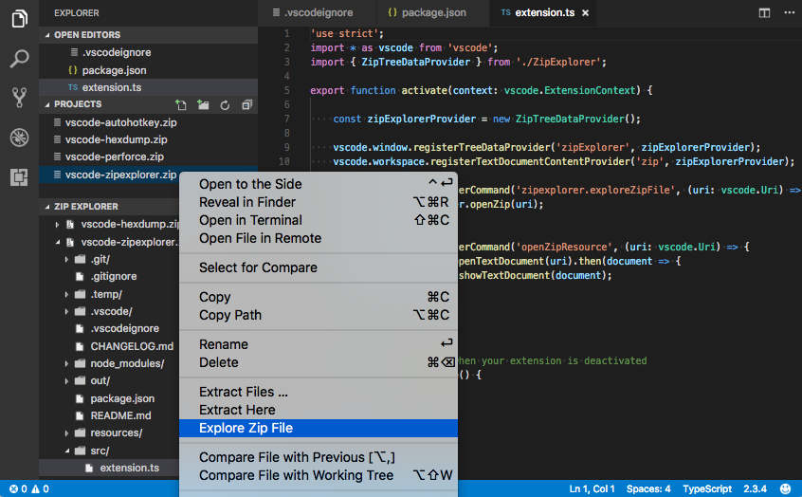Collapse all folders in Projects
Viewport: 802px width, 497px height.
247,105
